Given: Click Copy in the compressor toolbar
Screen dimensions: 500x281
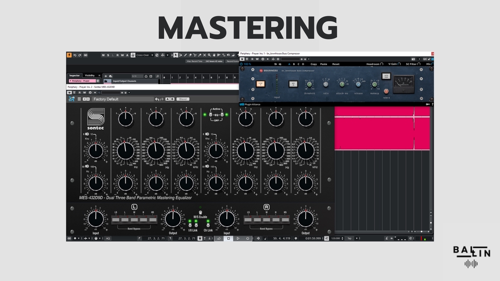Looking at the screenshot, I should [x=314, y=64].
